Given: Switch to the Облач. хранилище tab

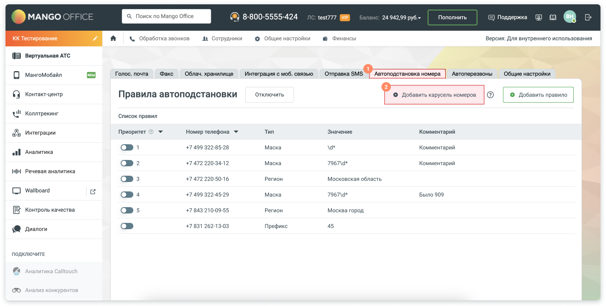Looking at the screenshot, I should pos(209,74).
